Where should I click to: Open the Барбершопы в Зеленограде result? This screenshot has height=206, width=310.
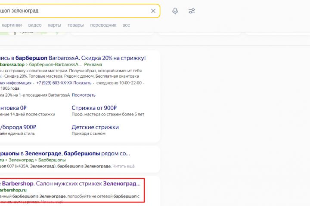click(65, 153)
